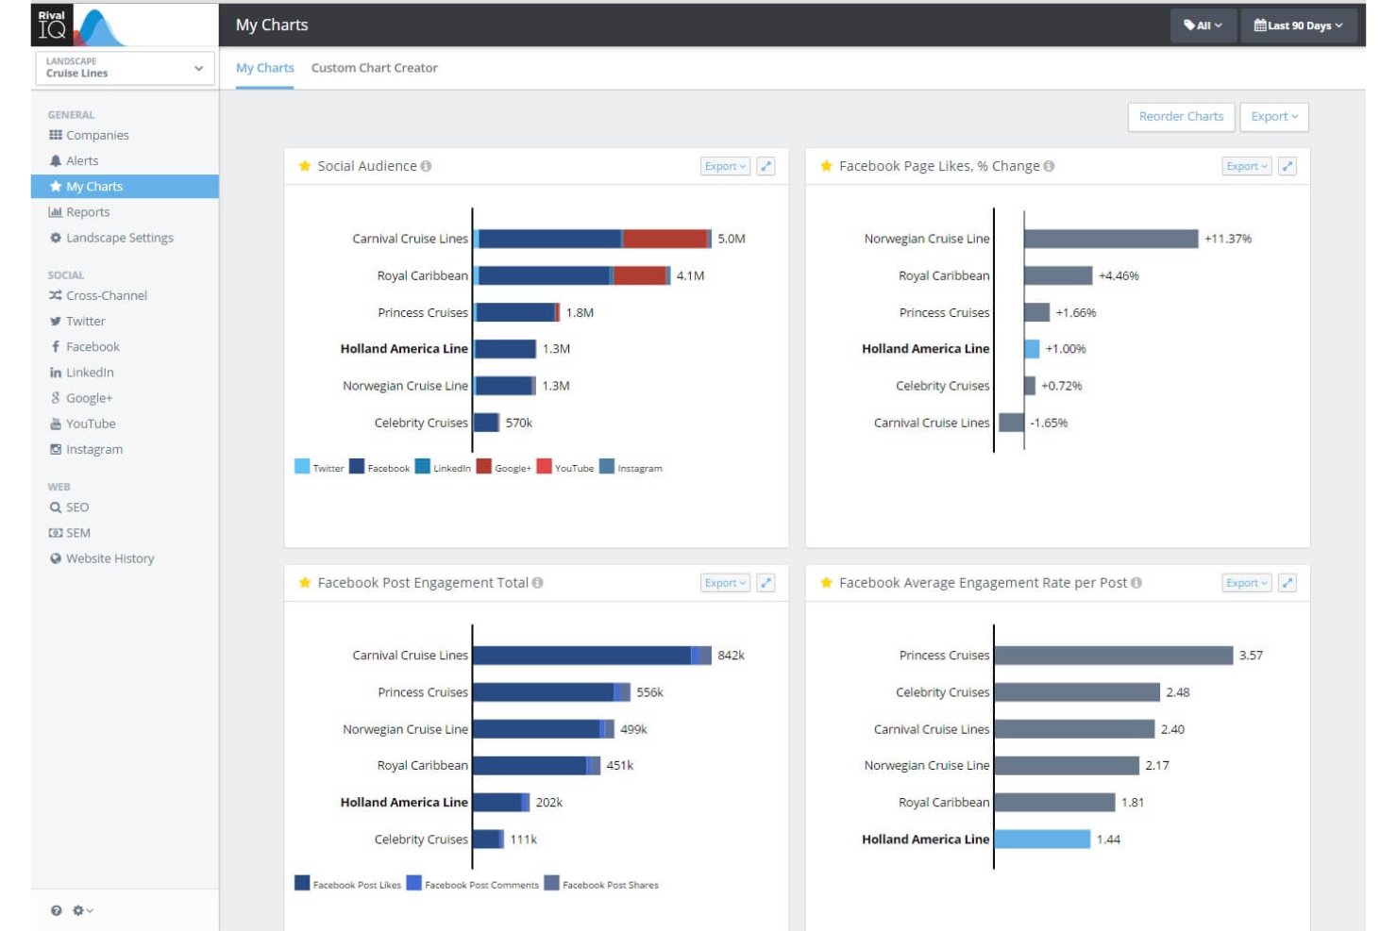Toggle Twitter series in Social Audience legend

point(320,467)
